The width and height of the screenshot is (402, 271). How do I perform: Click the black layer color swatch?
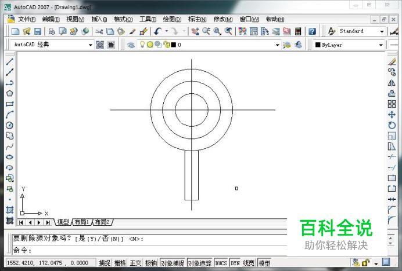(173, 45)
